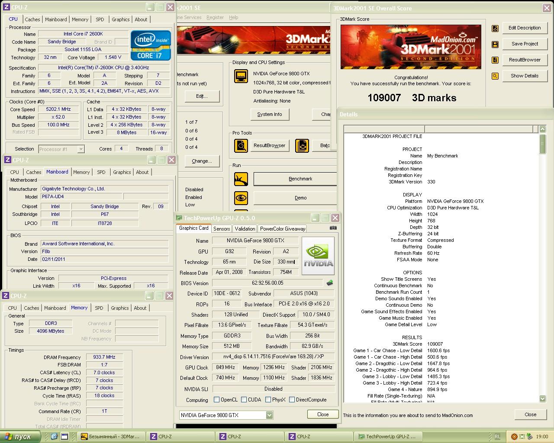
Task: Toggle the DirectCompute checkbox in GPU-Z
Action: pyautogui.click(x=292, y=400)
